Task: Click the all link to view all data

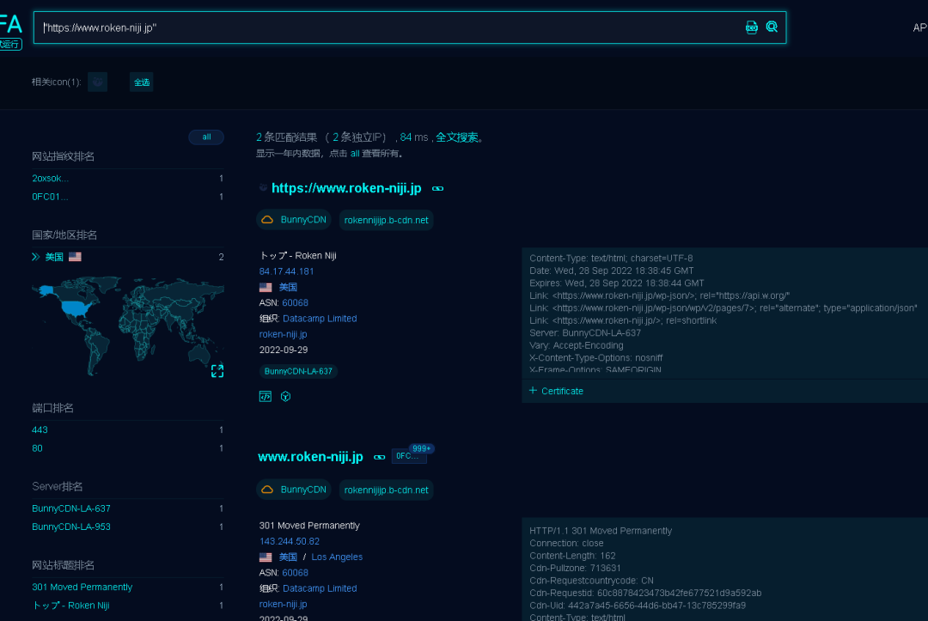Action: point(355,153)
